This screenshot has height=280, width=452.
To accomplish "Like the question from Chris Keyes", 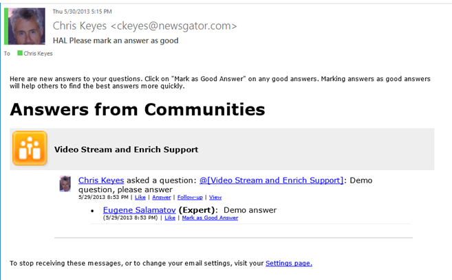I will (140, 197).
